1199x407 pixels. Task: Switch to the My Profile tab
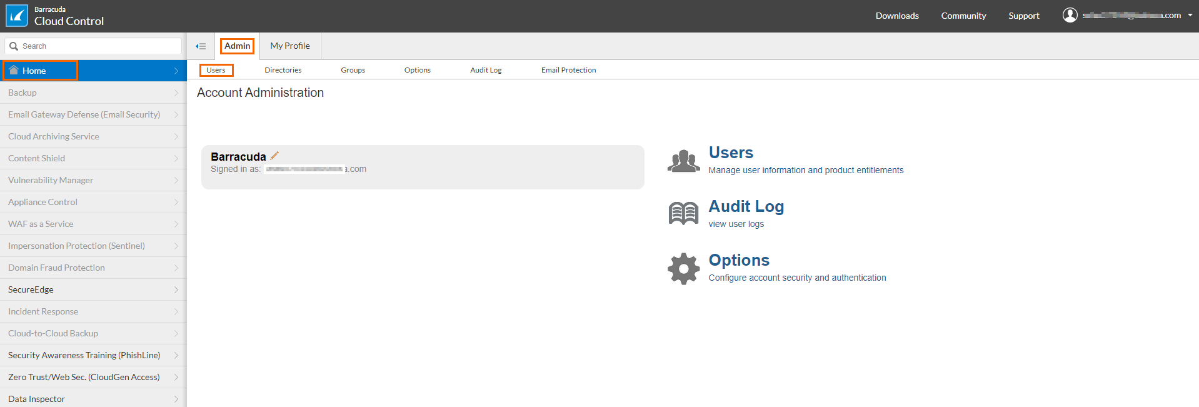(290, 46)
